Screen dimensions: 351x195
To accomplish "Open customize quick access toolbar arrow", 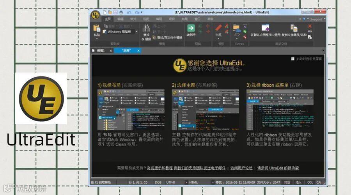I will [142, 12].
